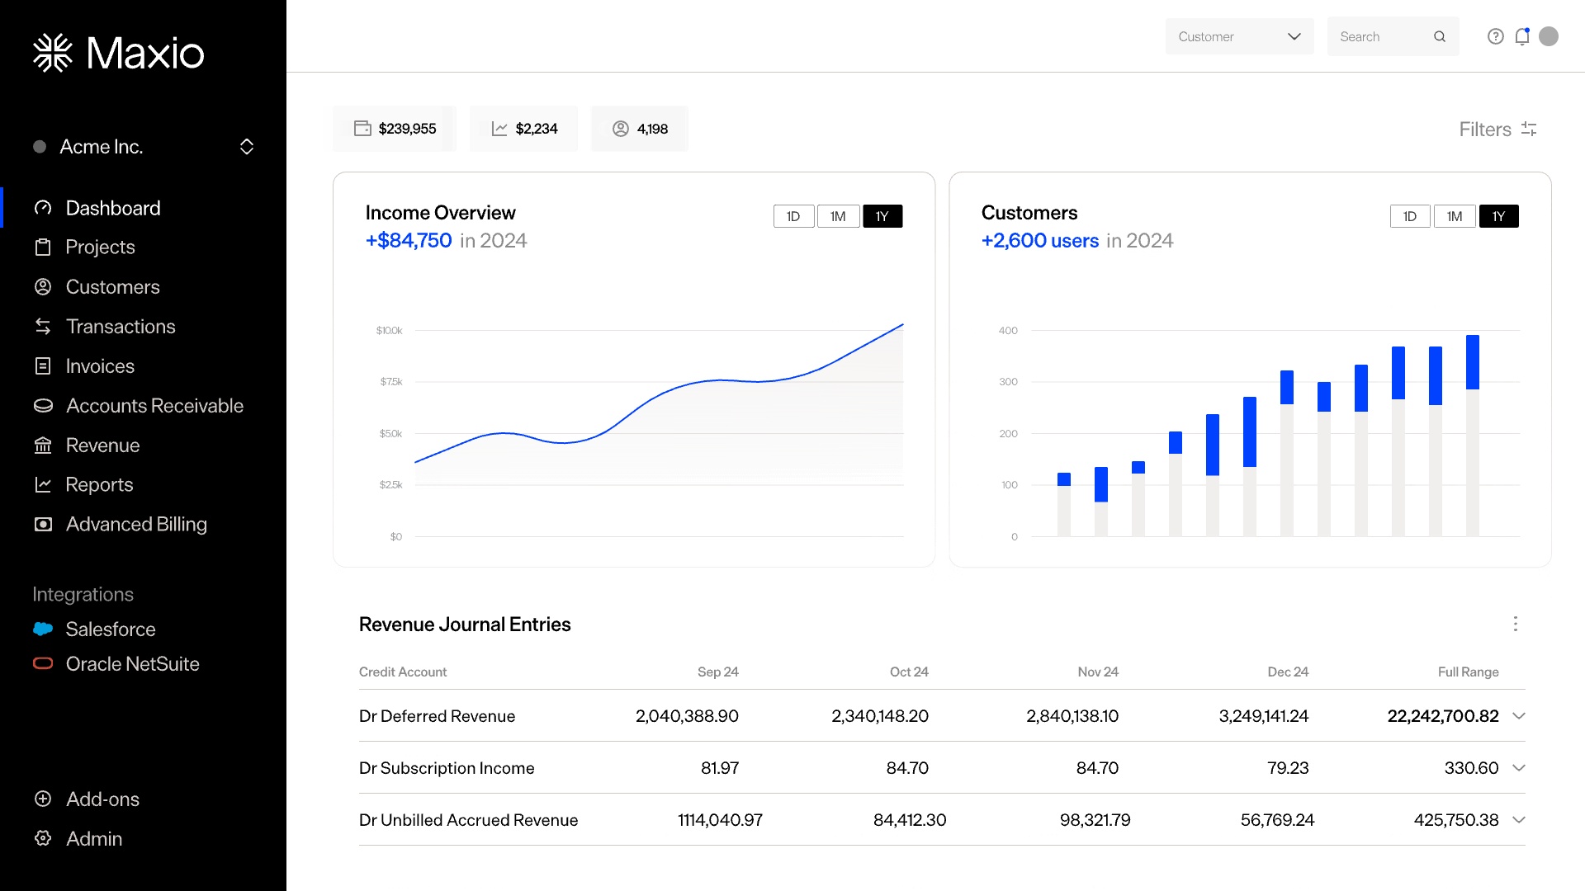This screenshot has width=1585, height=891.
Task: Select 1M range in Customers chart
Action: click(1455, 216)
